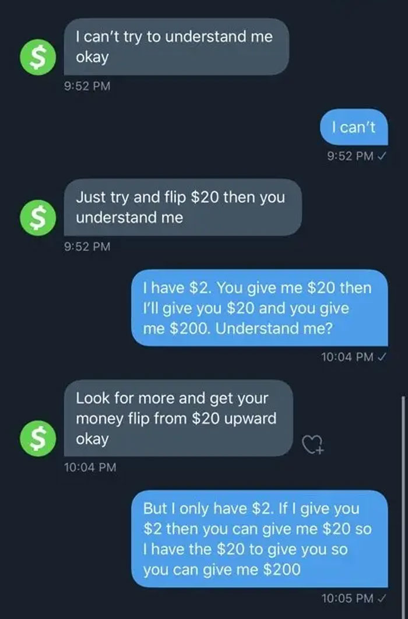
Task: Tap the dollar avatar beside 'Just try and flip' message
Action: pyautogui.click(x=38, y=218)
